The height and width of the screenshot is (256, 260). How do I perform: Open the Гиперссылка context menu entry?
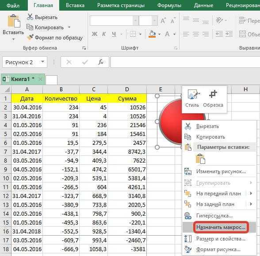(x=214, y=216)
